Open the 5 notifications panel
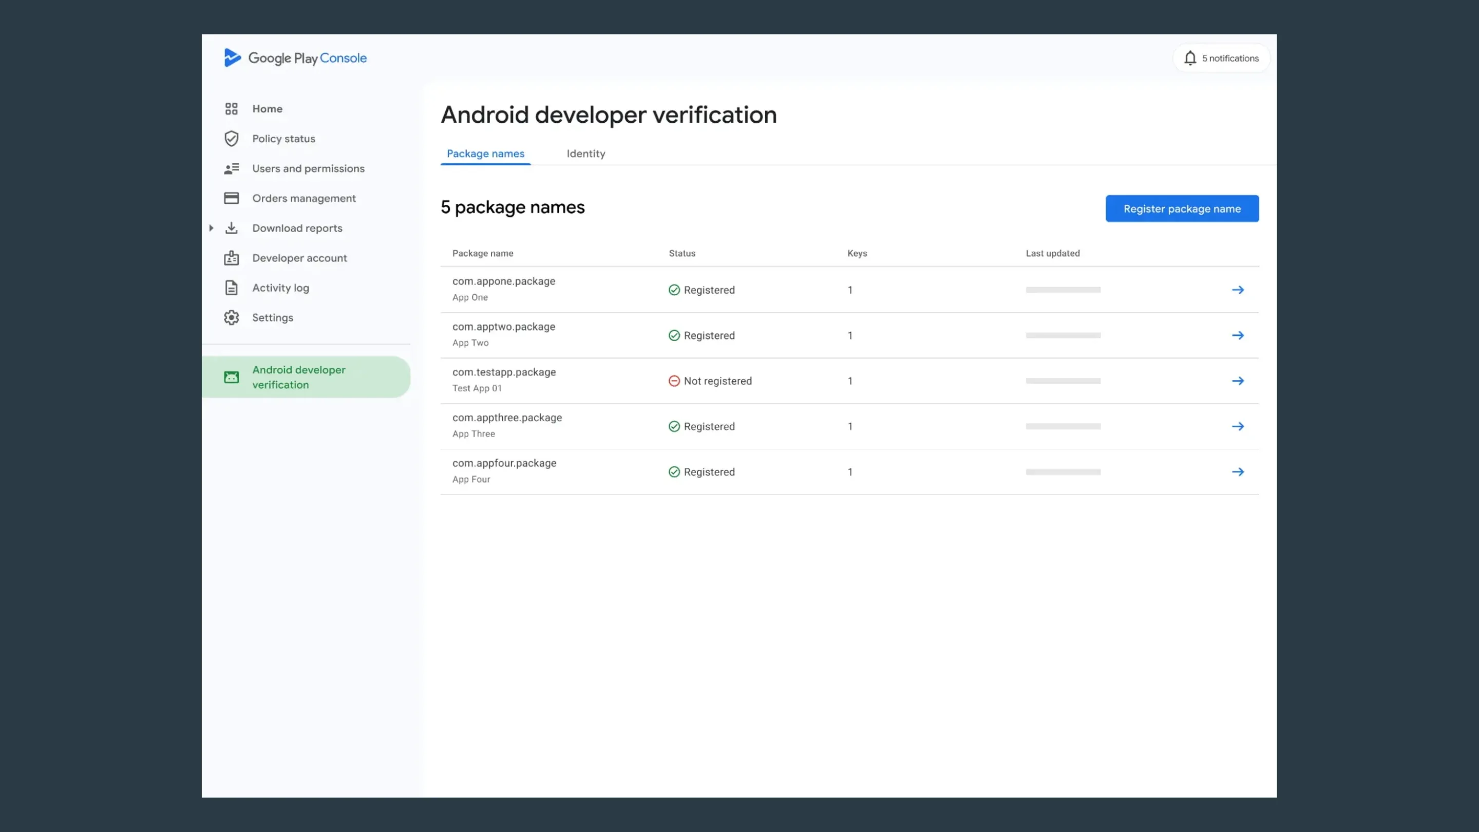1479x832 pixels. pyautogui.click(x=1221, y=58)
